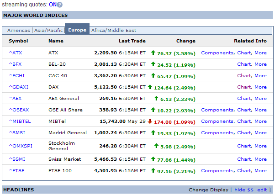
Task: Click the Change column header
Action: point(186,41)
